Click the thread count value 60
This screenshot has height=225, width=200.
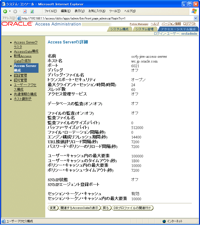[133, 90]
